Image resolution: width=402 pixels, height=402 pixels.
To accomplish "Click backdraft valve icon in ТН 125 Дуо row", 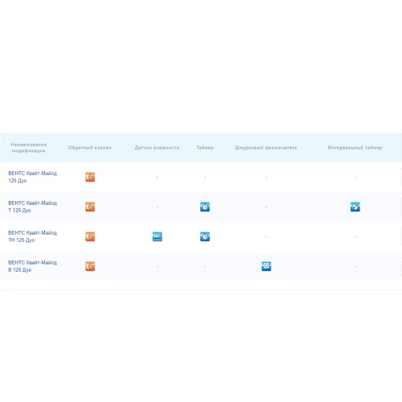I will coord(90,236).
